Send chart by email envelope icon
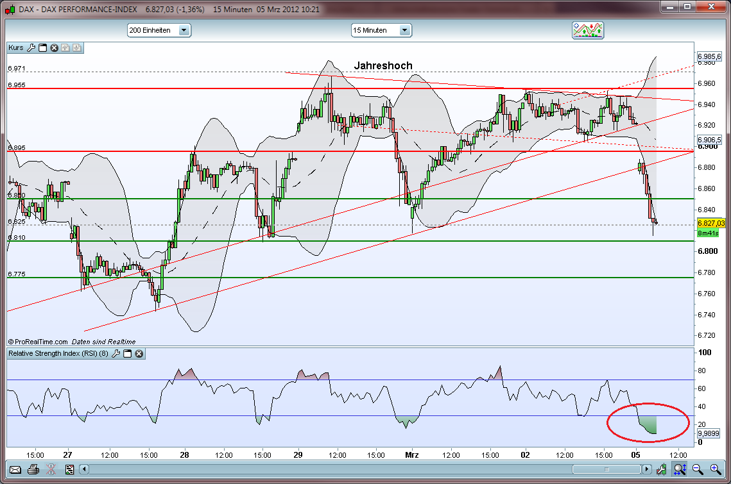 coord(15,469)
